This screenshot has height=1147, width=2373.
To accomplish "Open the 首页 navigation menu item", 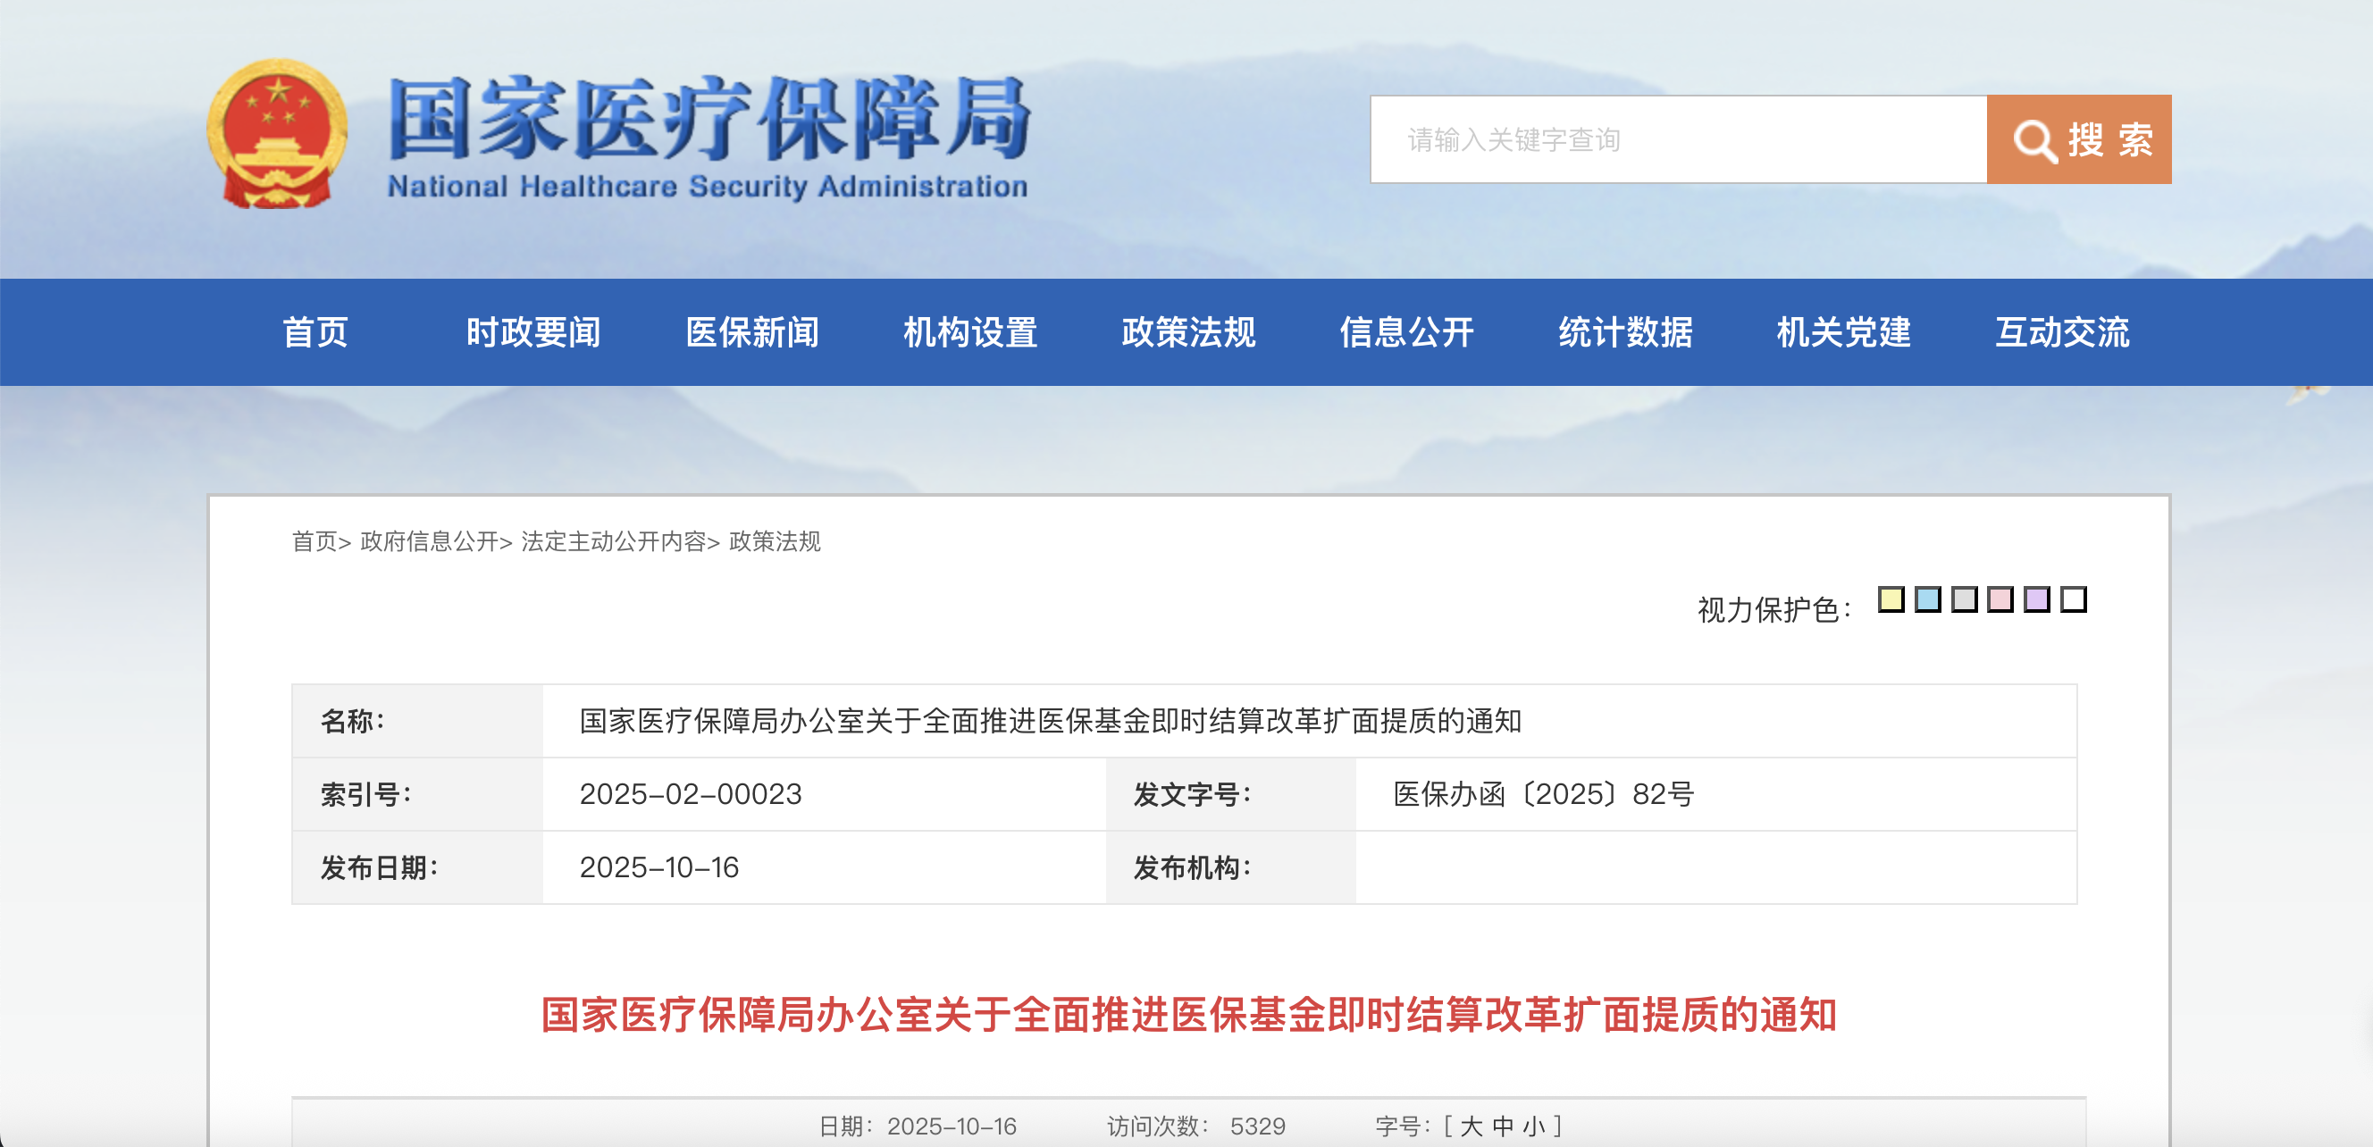I will [x=315, y=332].
